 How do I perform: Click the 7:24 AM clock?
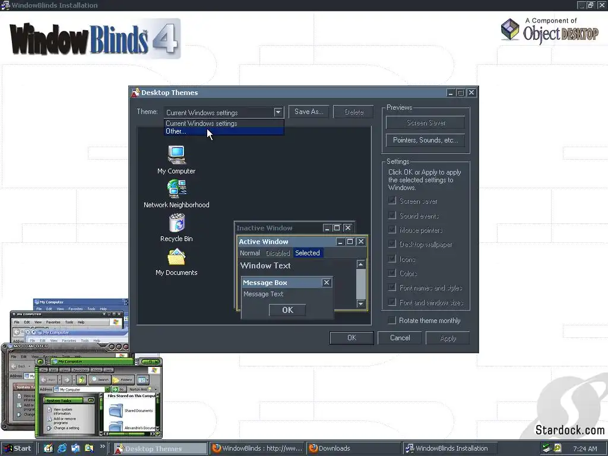585,449
